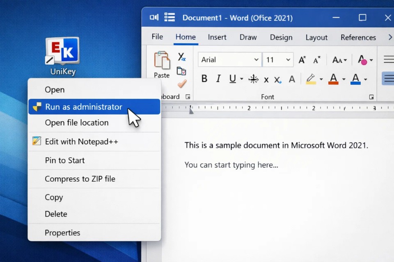Expand the font size 11 dropdown

[x=288, y=60]
